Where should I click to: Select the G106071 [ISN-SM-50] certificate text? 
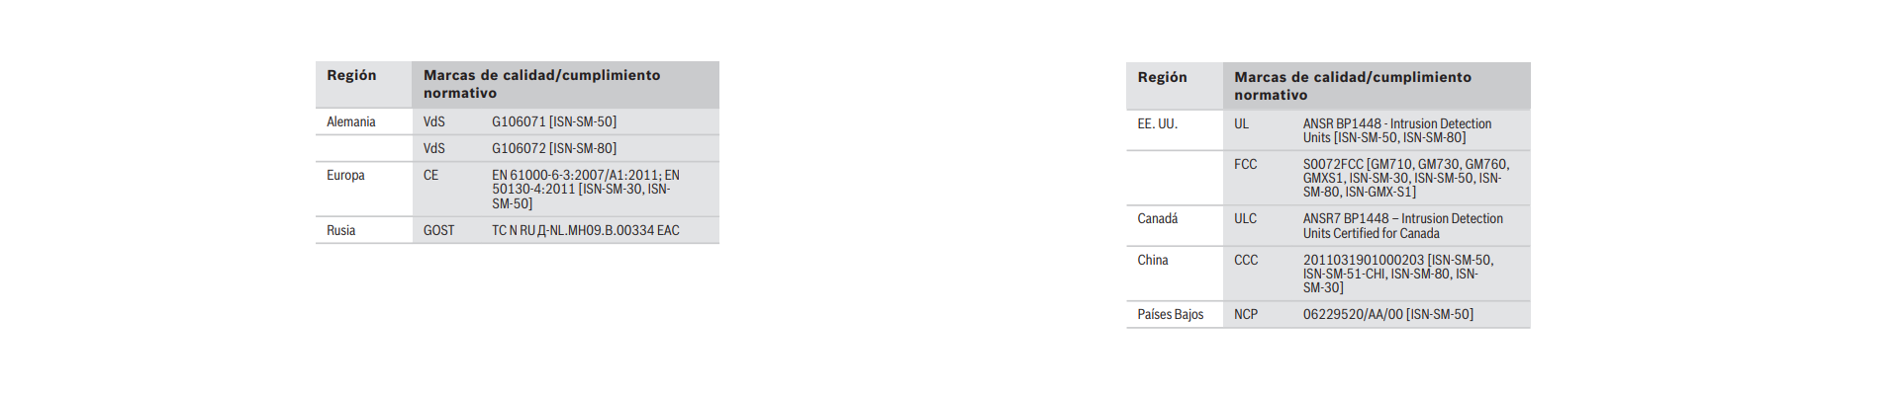[553, 122]
